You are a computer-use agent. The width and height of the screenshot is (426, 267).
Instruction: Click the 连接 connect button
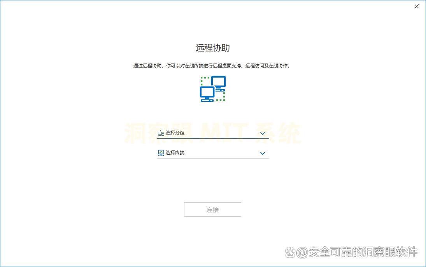212,210
